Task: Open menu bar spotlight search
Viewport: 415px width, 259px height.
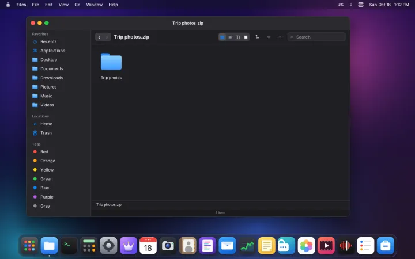Action: (x=351, y=5)
